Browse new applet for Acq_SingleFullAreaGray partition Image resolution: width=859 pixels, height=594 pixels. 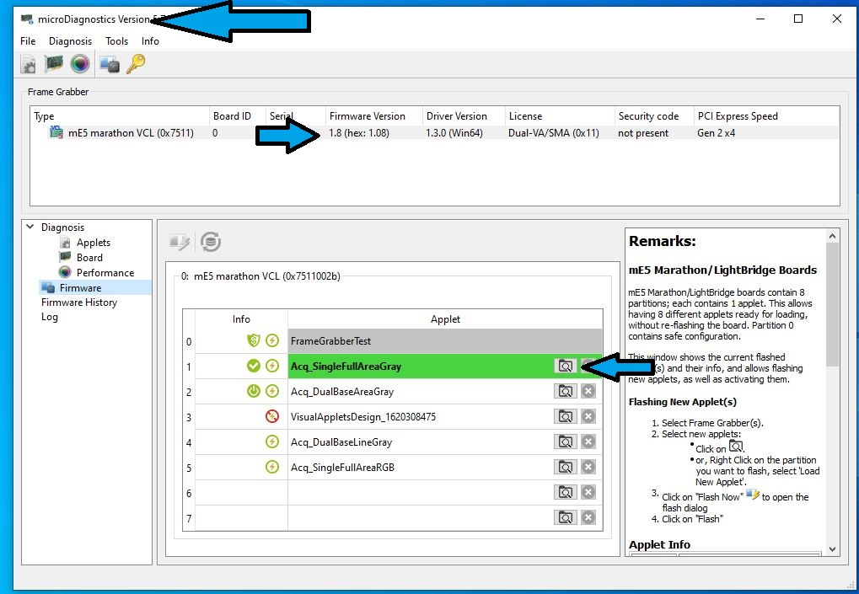click(566, 366)
